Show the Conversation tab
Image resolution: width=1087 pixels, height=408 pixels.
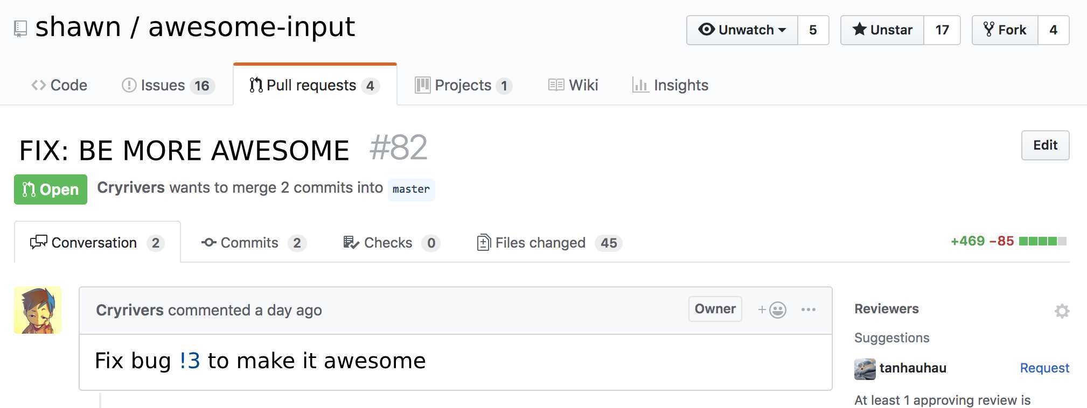click(x=97, y=243)
